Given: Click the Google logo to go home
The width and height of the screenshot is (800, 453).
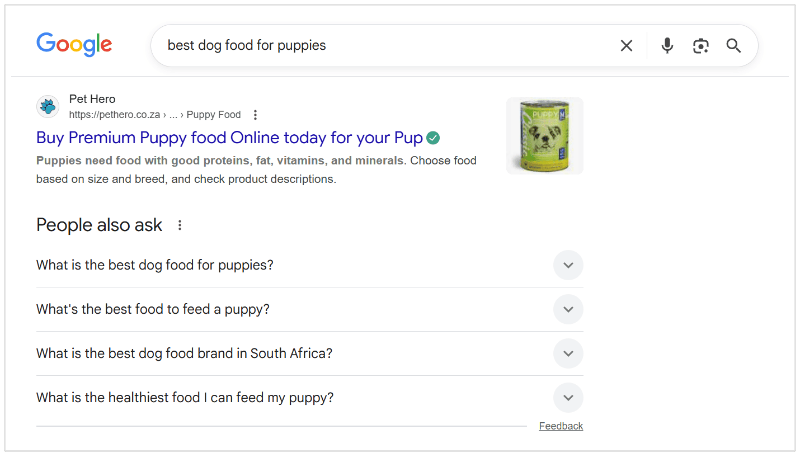Looking at the screenshot, I should coord(74,45).
